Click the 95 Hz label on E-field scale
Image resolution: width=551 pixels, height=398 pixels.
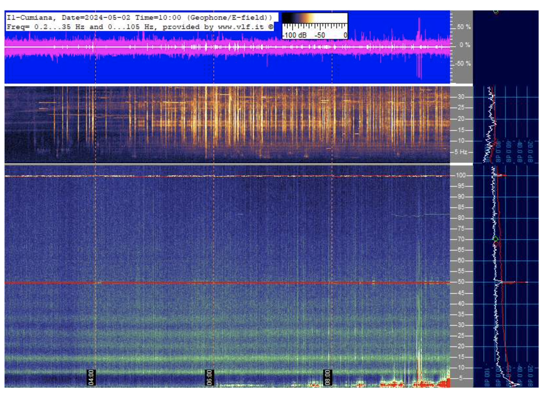point(461,186)
